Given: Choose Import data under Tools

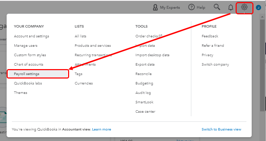Looking at the screenshot, I should [145, 46].
